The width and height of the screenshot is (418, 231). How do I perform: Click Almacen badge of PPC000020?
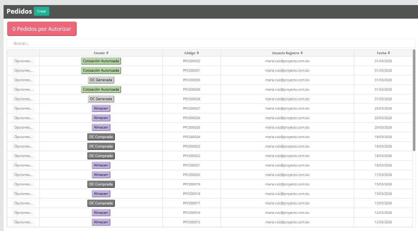click(101, 175)
